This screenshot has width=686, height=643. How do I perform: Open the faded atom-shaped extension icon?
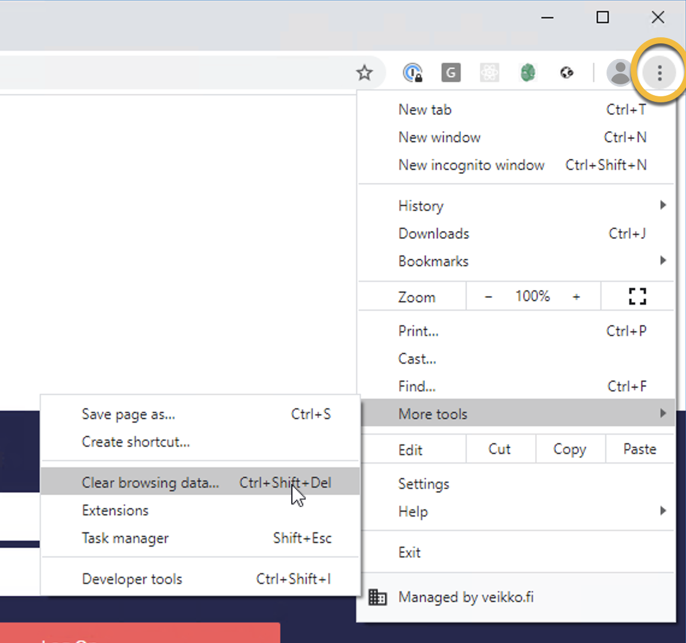click(x=489, y=73)
